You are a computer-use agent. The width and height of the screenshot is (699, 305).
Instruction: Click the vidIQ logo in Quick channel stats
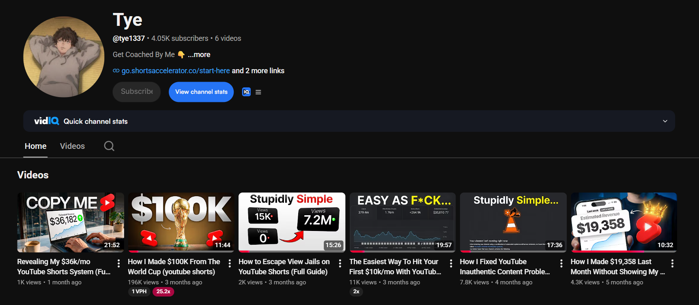click(47, 121)
